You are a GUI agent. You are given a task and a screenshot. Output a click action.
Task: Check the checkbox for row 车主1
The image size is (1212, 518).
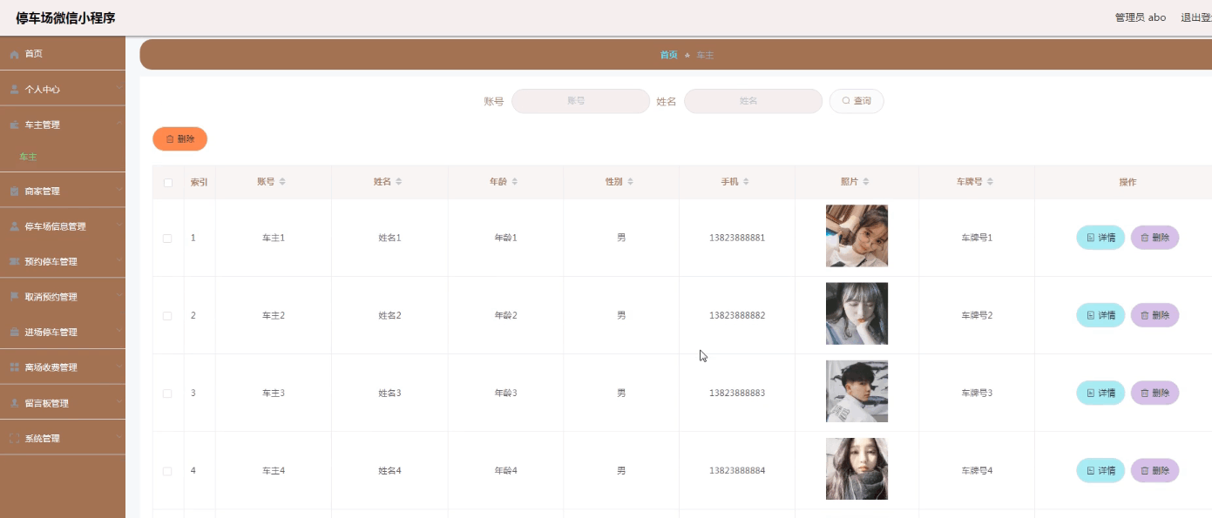tap(168, 239)
